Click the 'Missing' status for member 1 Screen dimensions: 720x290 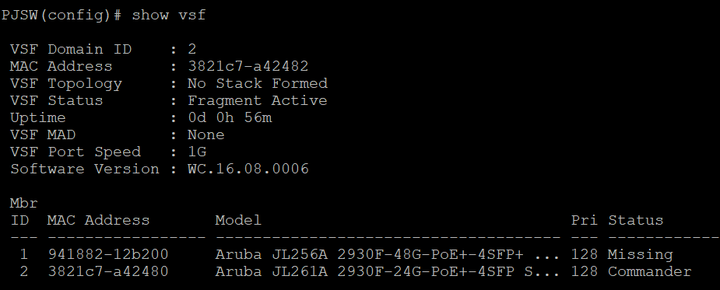[x=640, y=255]
